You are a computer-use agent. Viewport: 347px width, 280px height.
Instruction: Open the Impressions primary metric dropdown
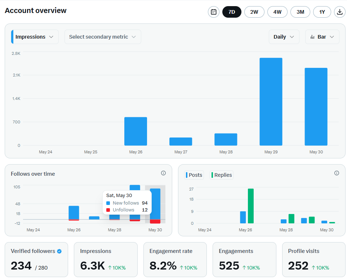point(35,37)
